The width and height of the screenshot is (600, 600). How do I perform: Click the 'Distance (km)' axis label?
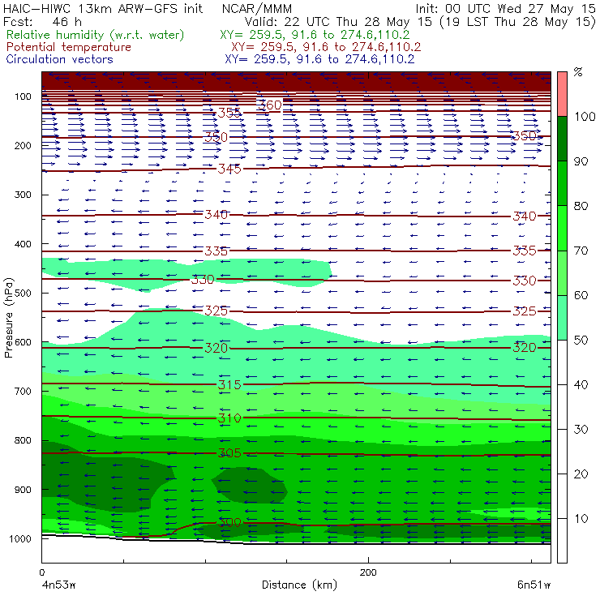pos(300,585)
